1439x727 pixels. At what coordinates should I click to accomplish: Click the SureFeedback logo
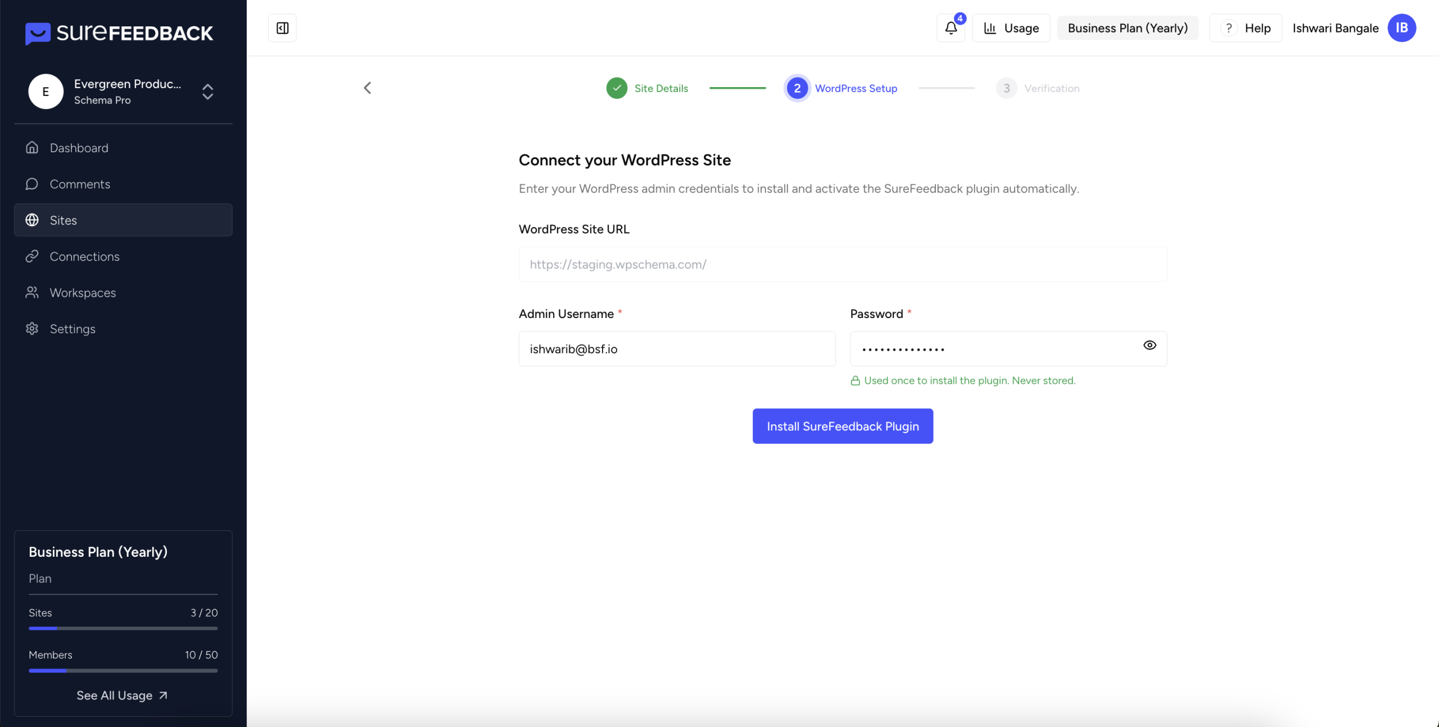119,33
